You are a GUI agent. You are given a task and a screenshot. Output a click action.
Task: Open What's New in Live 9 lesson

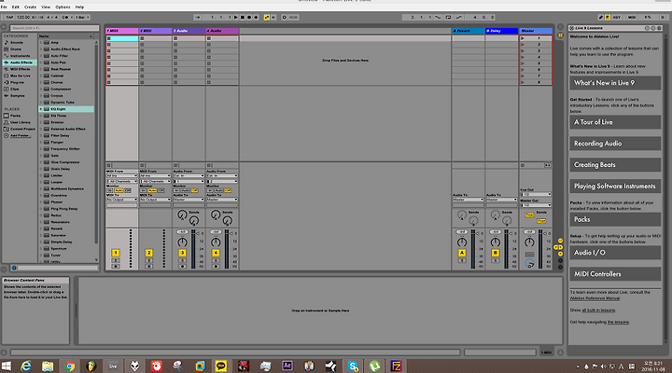coord(615,83)
